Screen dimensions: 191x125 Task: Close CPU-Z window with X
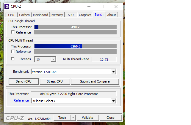tap(116, 7)
